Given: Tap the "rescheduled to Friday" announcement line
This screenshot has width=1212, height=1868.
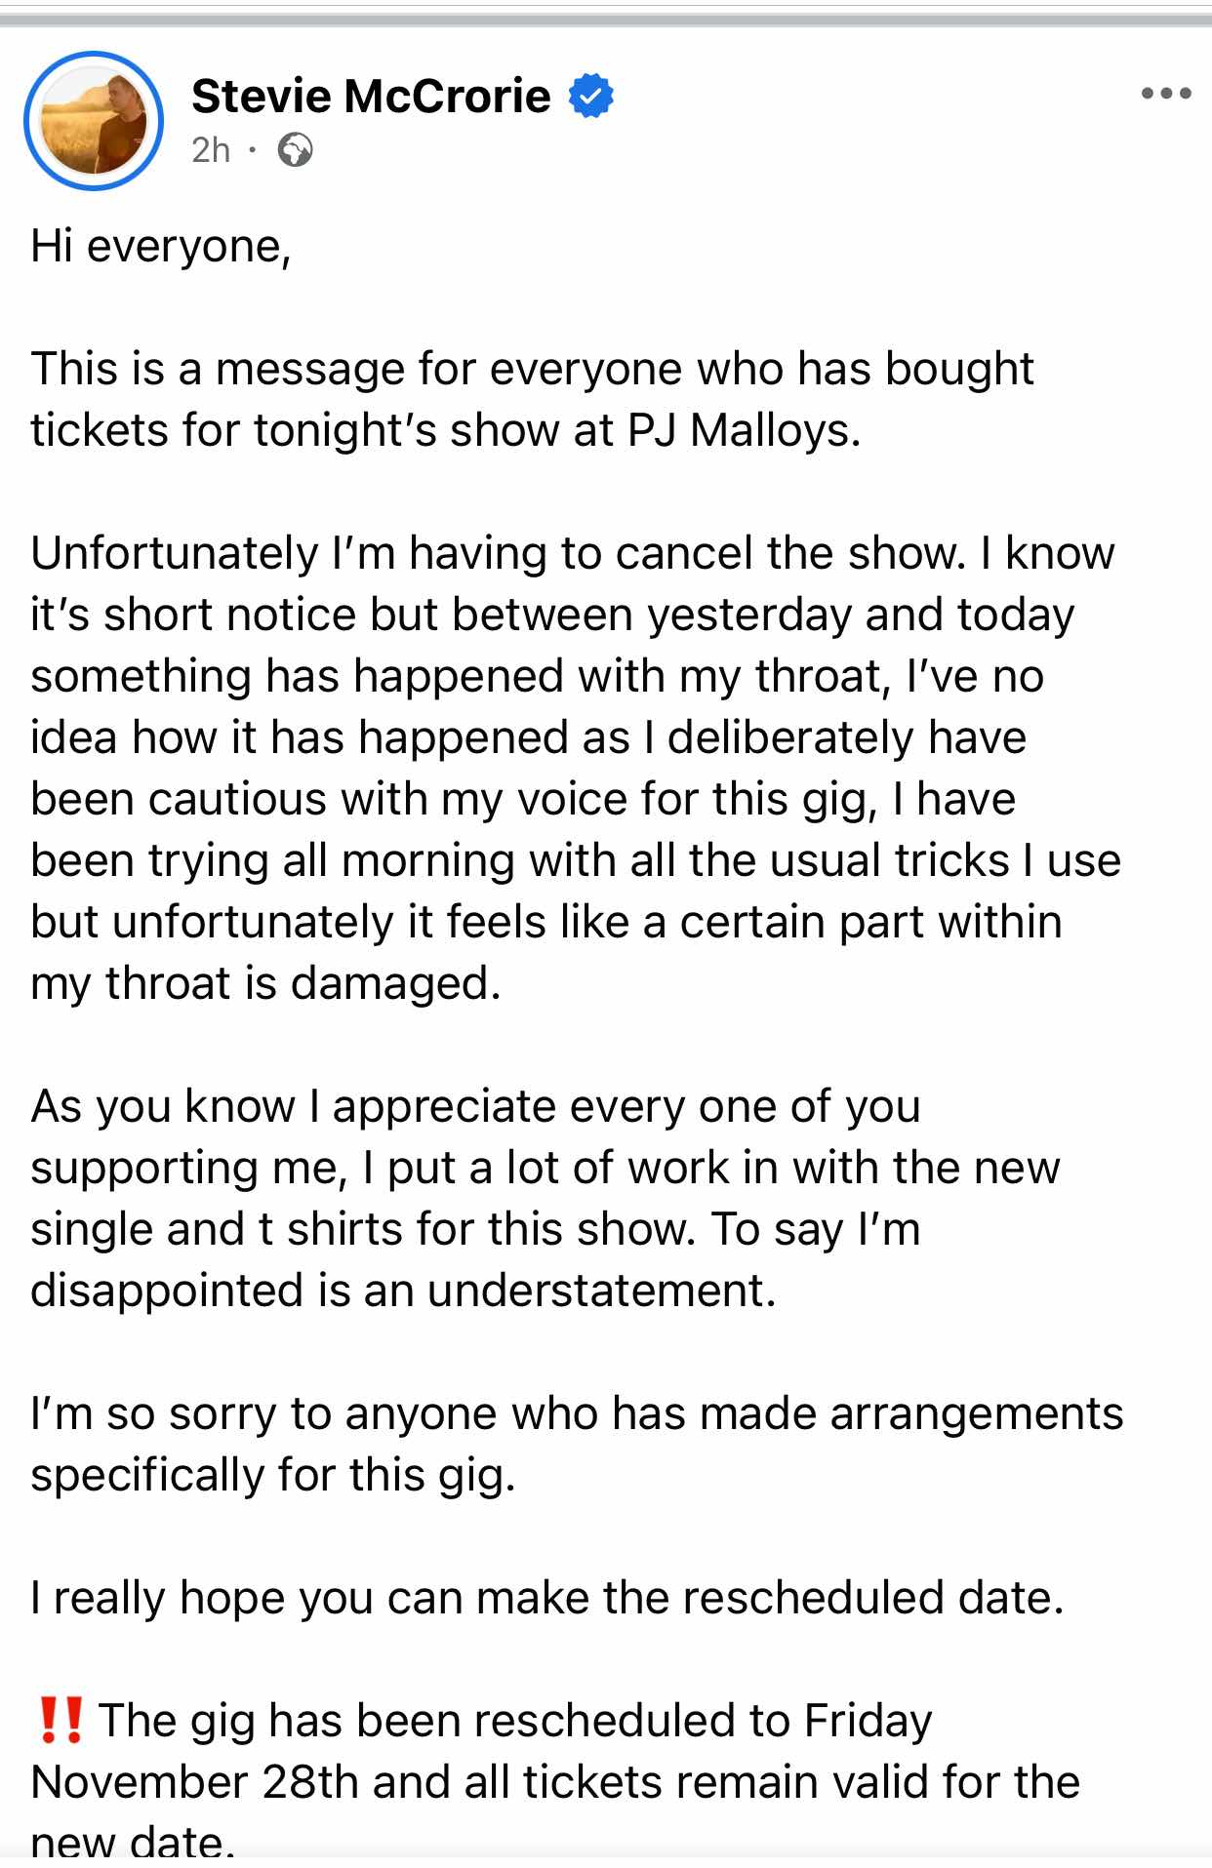Looking at the screenshot, I should (x=515, y=1721).
